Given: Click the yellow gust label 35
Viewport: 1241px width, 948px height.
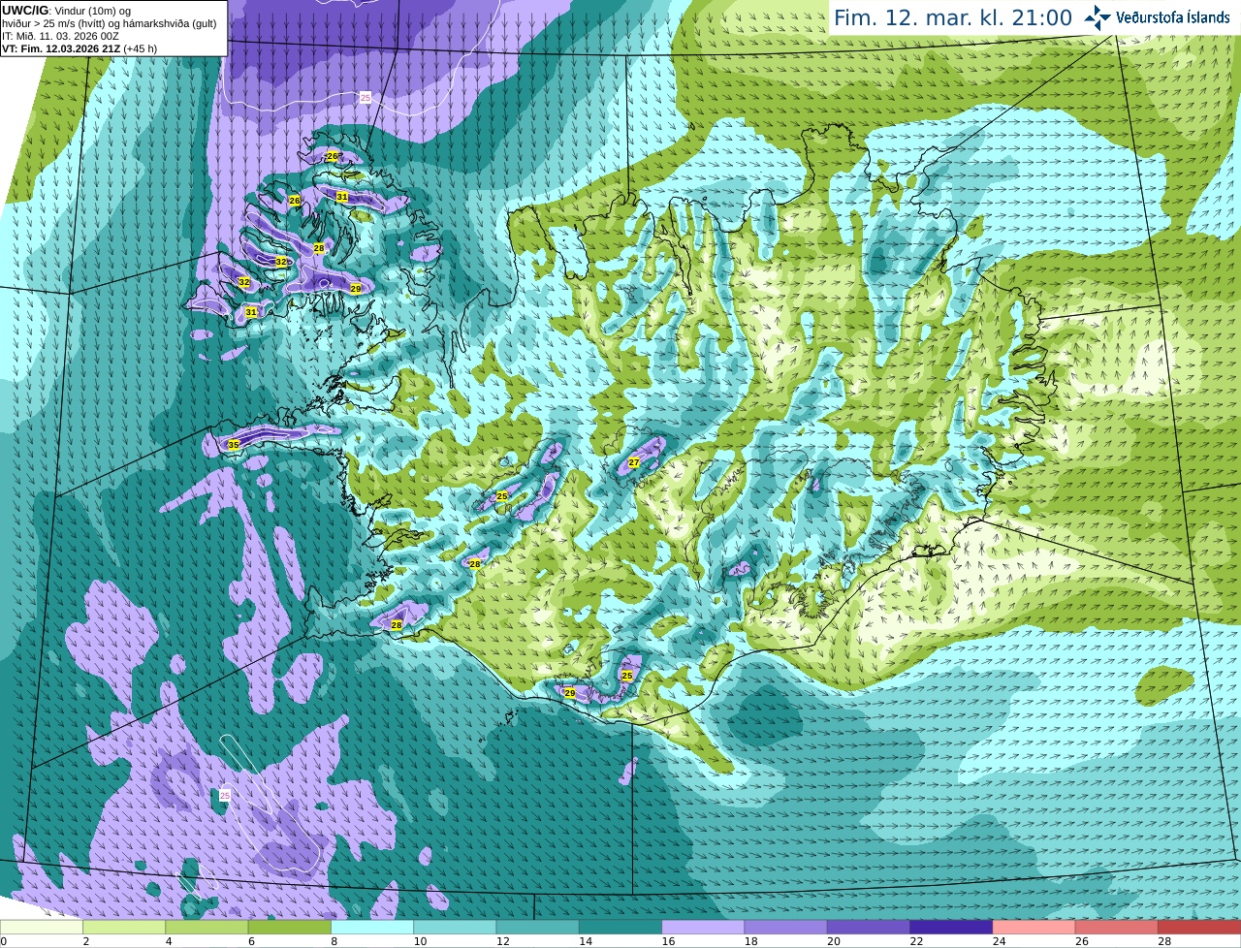Looking at the screenshot, I should point(233,445).
